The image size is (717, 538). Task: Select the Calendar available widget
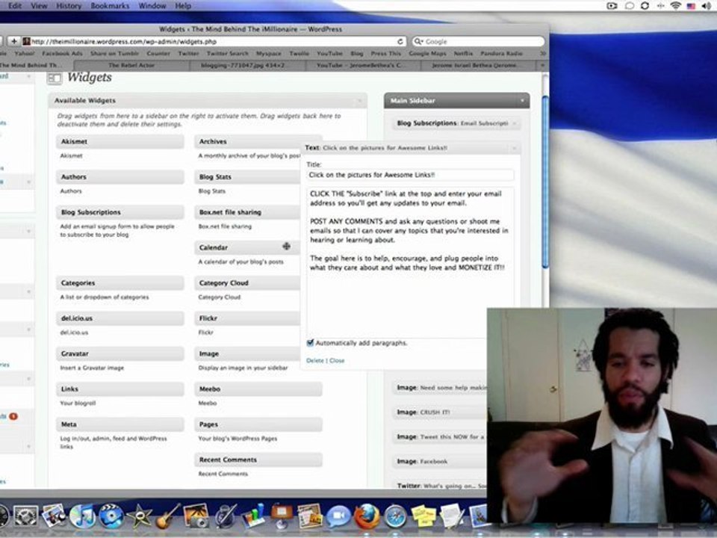pyautogui.click(x=247, y=247)
